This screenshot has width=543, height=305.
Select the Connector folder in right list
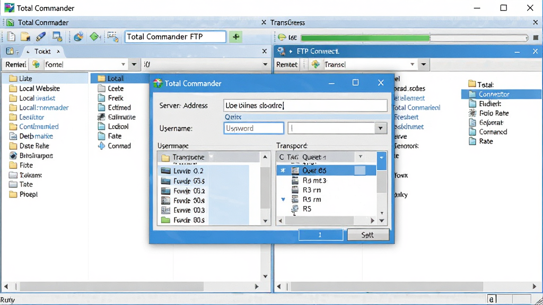point(501,94)
